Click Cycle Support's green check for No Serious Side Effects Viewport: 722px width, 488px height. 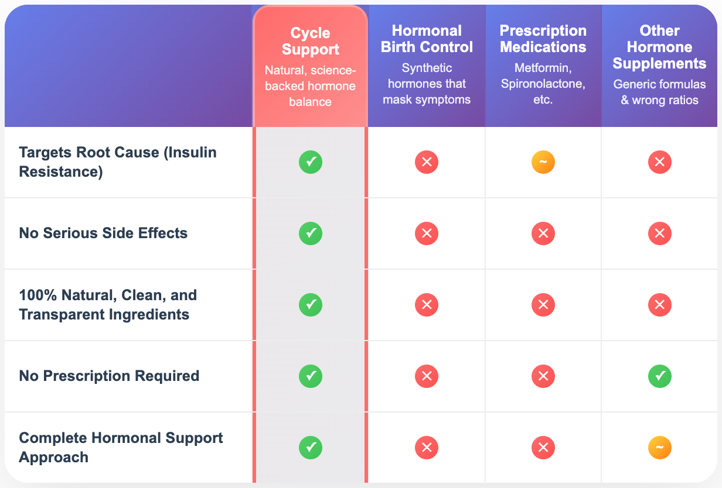310,233
